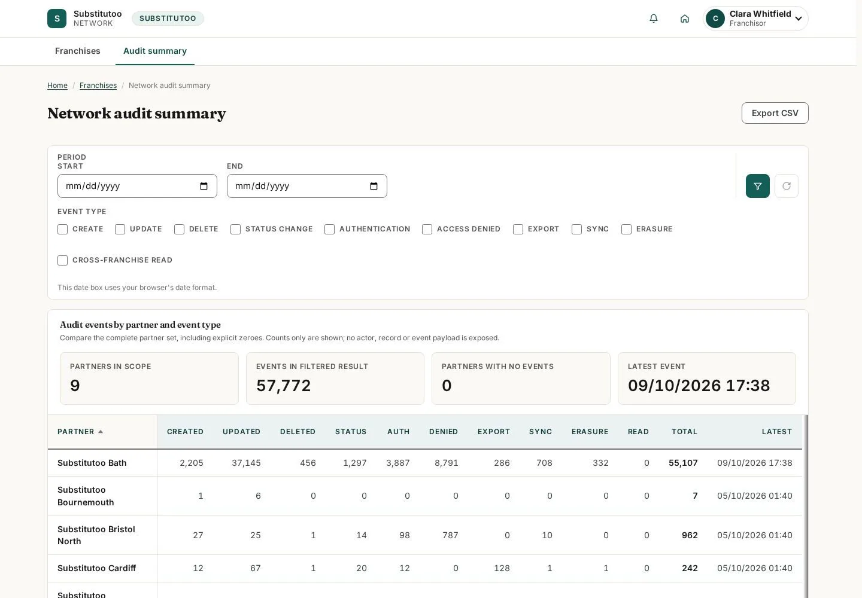This screenshot has height=598, width=862.
Task: Click the Export CSV button
Action: coord(775,113)
